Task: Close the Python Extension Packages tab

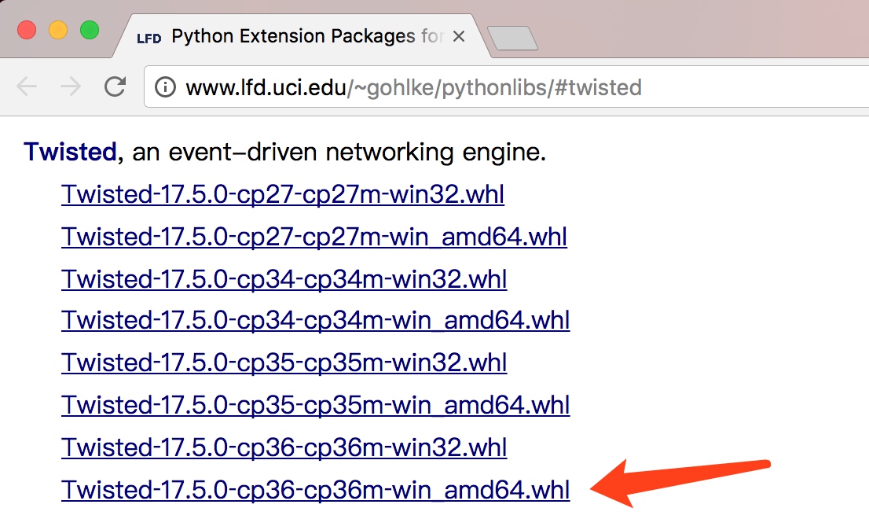Action: [458, 37]
